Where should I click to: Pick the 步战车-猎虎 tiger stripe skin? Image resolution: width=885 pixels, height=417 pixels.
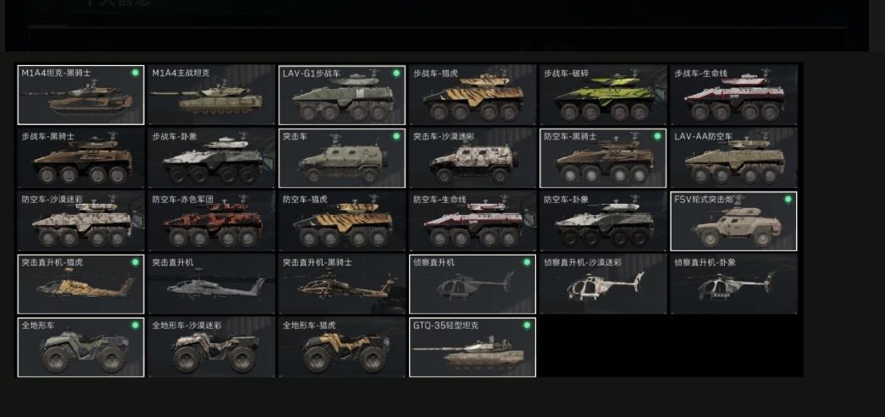(x=473, y=95)
